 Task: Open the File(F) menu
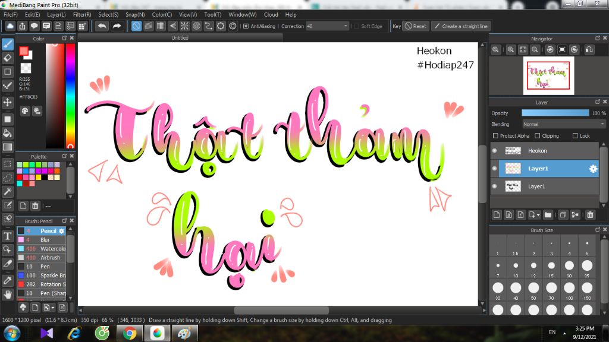point(11,14)
